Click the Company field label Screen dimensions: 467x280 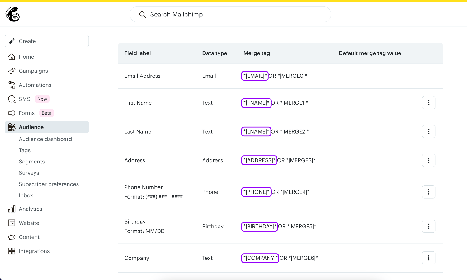(137, 258)
